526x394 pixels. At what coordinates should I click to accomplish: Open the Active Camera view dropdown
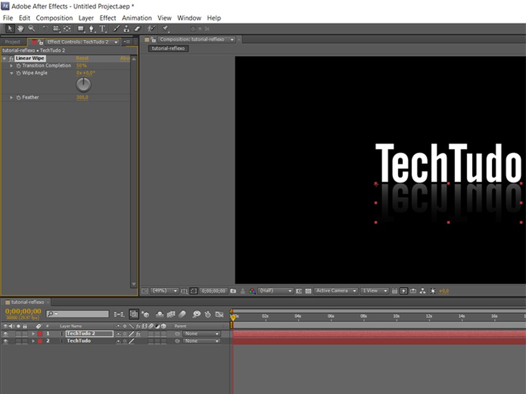[336, 291]
